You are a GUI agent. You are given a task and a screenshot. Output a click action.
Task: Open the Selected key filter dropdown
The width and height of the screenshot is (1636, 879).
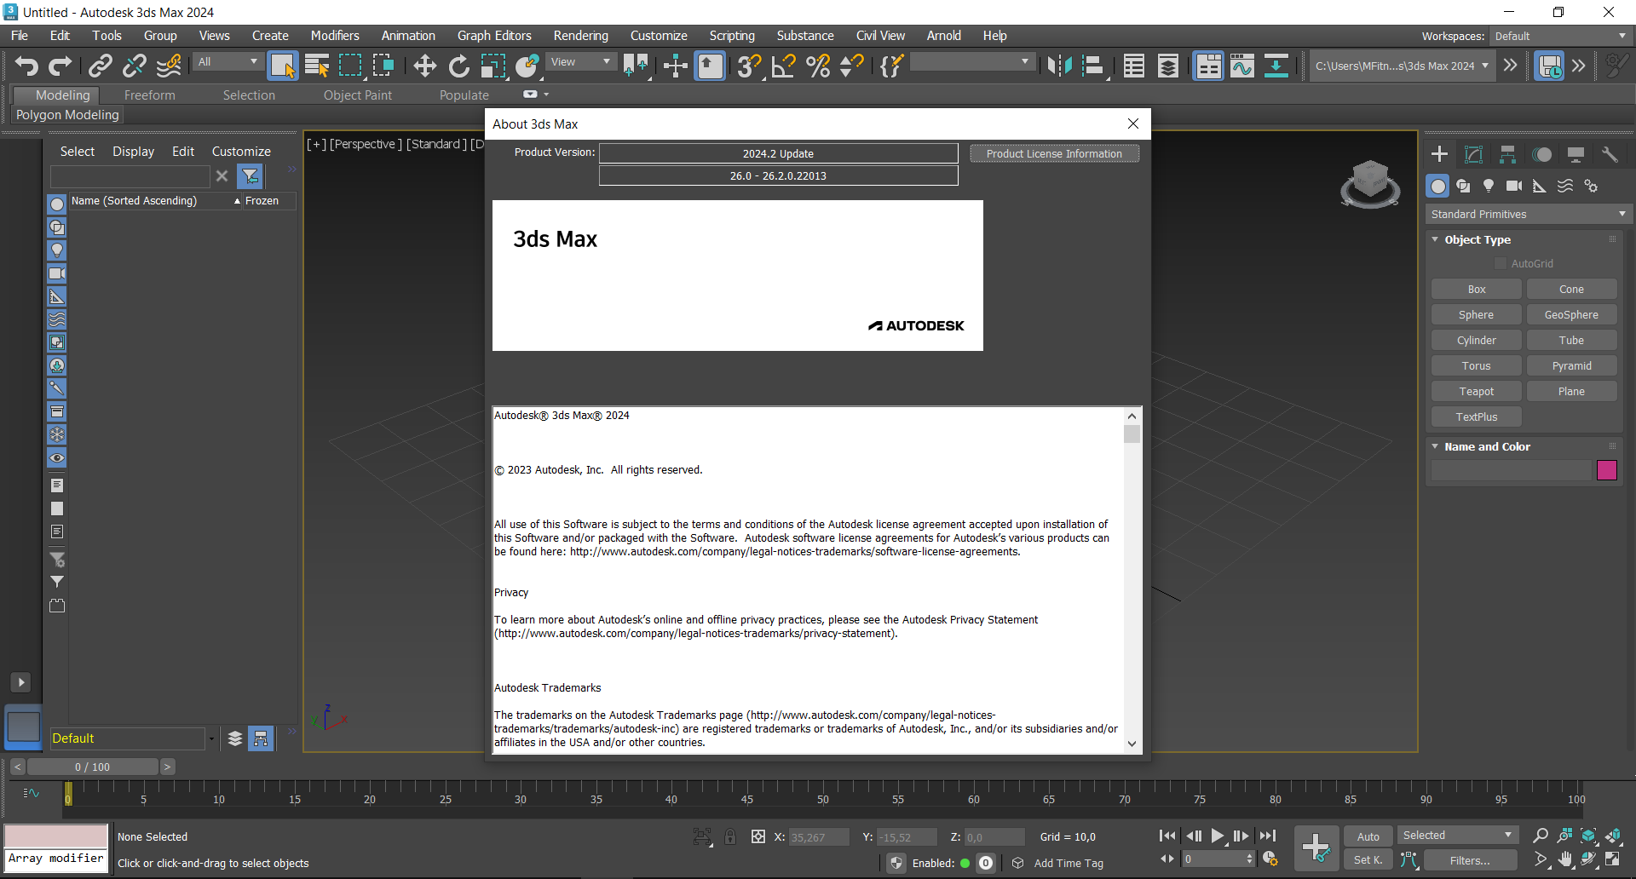pyautogui.click(x=1457, y=836)
